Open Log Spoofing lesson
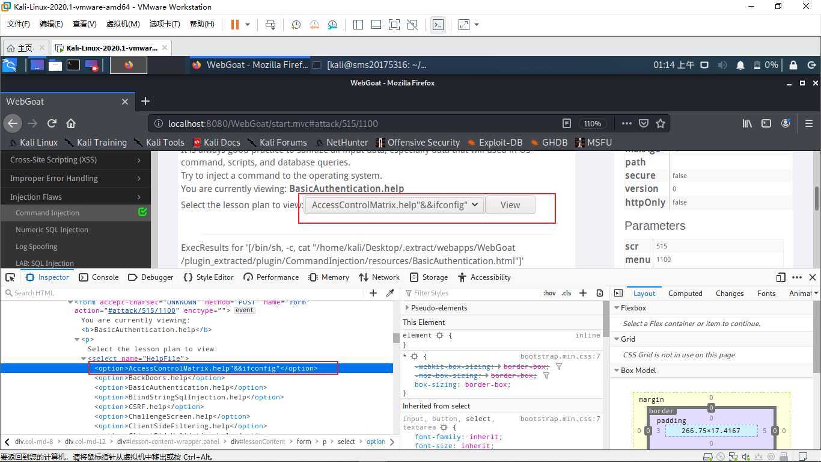 pyautogui.click(x=37, y=246)
